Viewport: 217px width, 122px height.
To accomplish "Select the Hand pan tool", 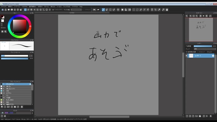I will tap(167, 10).
